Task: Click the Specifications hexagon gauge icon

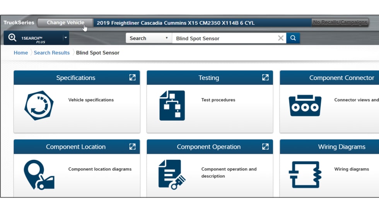Action: pyautogui.click(x=39, y=105)
